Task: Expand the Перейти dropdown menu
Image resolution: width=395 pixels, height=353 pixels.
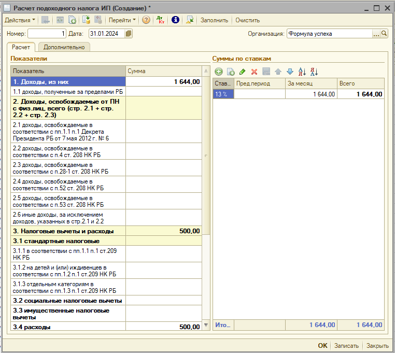Action: click(x=122, y=20)
